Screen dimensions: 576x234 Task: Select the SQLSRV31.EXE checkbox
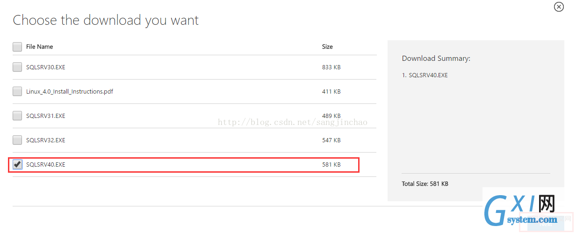click(17, 116)
